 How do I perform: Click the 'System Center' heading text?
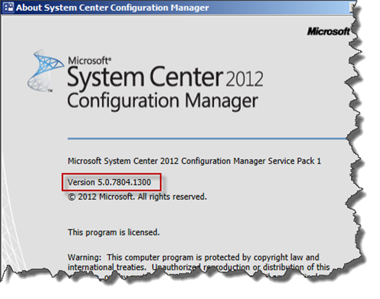[145, 78]
